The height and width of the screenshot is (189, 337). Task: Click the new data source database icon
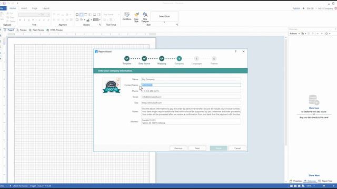(314, 100)
